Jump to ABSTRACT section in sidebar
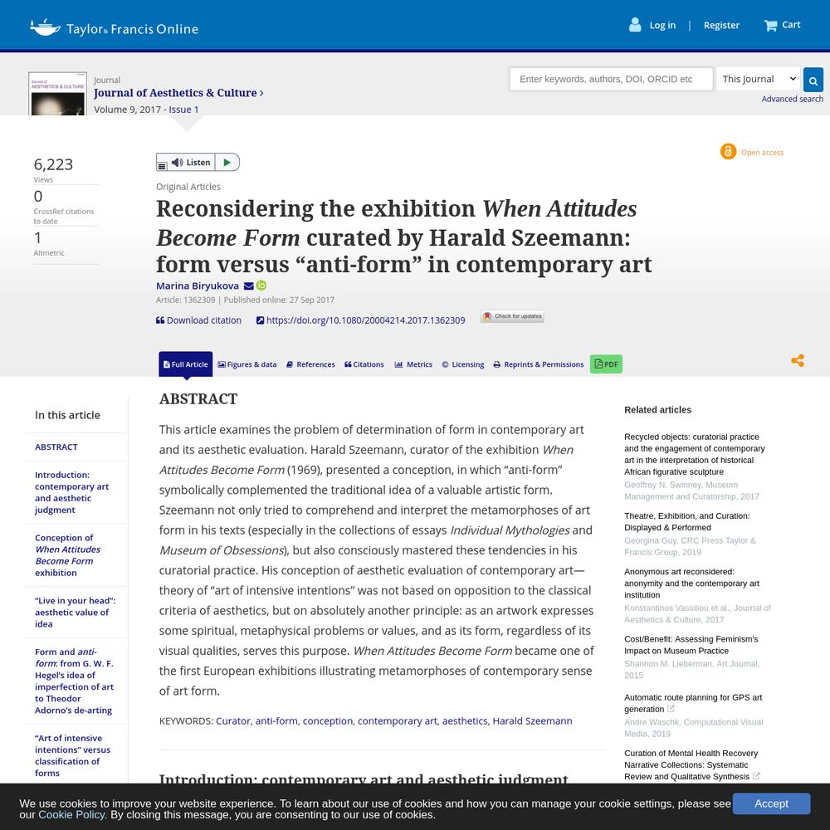Image resolution: width=830 pixels, height=830 pixels. [x=56, y=447]
